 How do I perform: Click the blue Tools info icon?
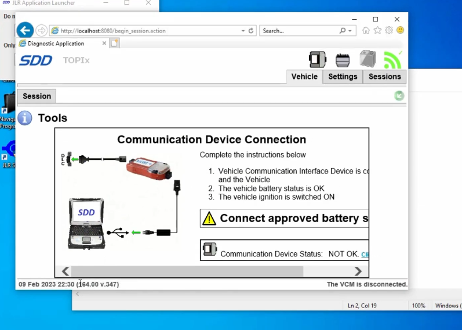point(25,118)
